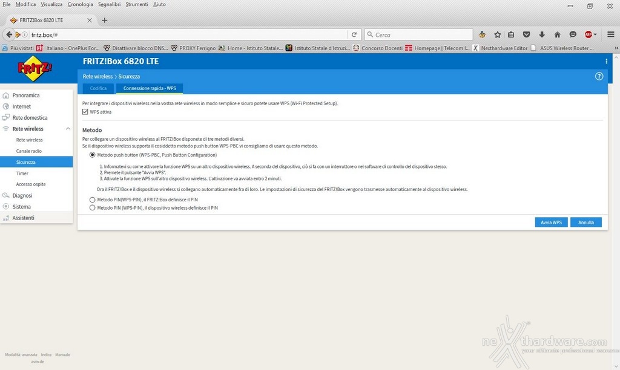Viewport: 620px width, 370px height.
Task: Open the Cronologia menu
Action: (x=81, y=4)
